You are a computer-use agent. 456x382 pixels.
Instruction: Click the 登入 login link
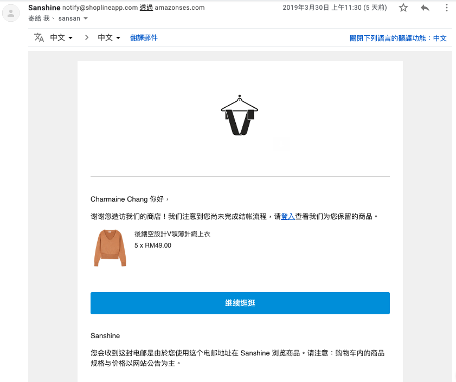coord(288,216)
